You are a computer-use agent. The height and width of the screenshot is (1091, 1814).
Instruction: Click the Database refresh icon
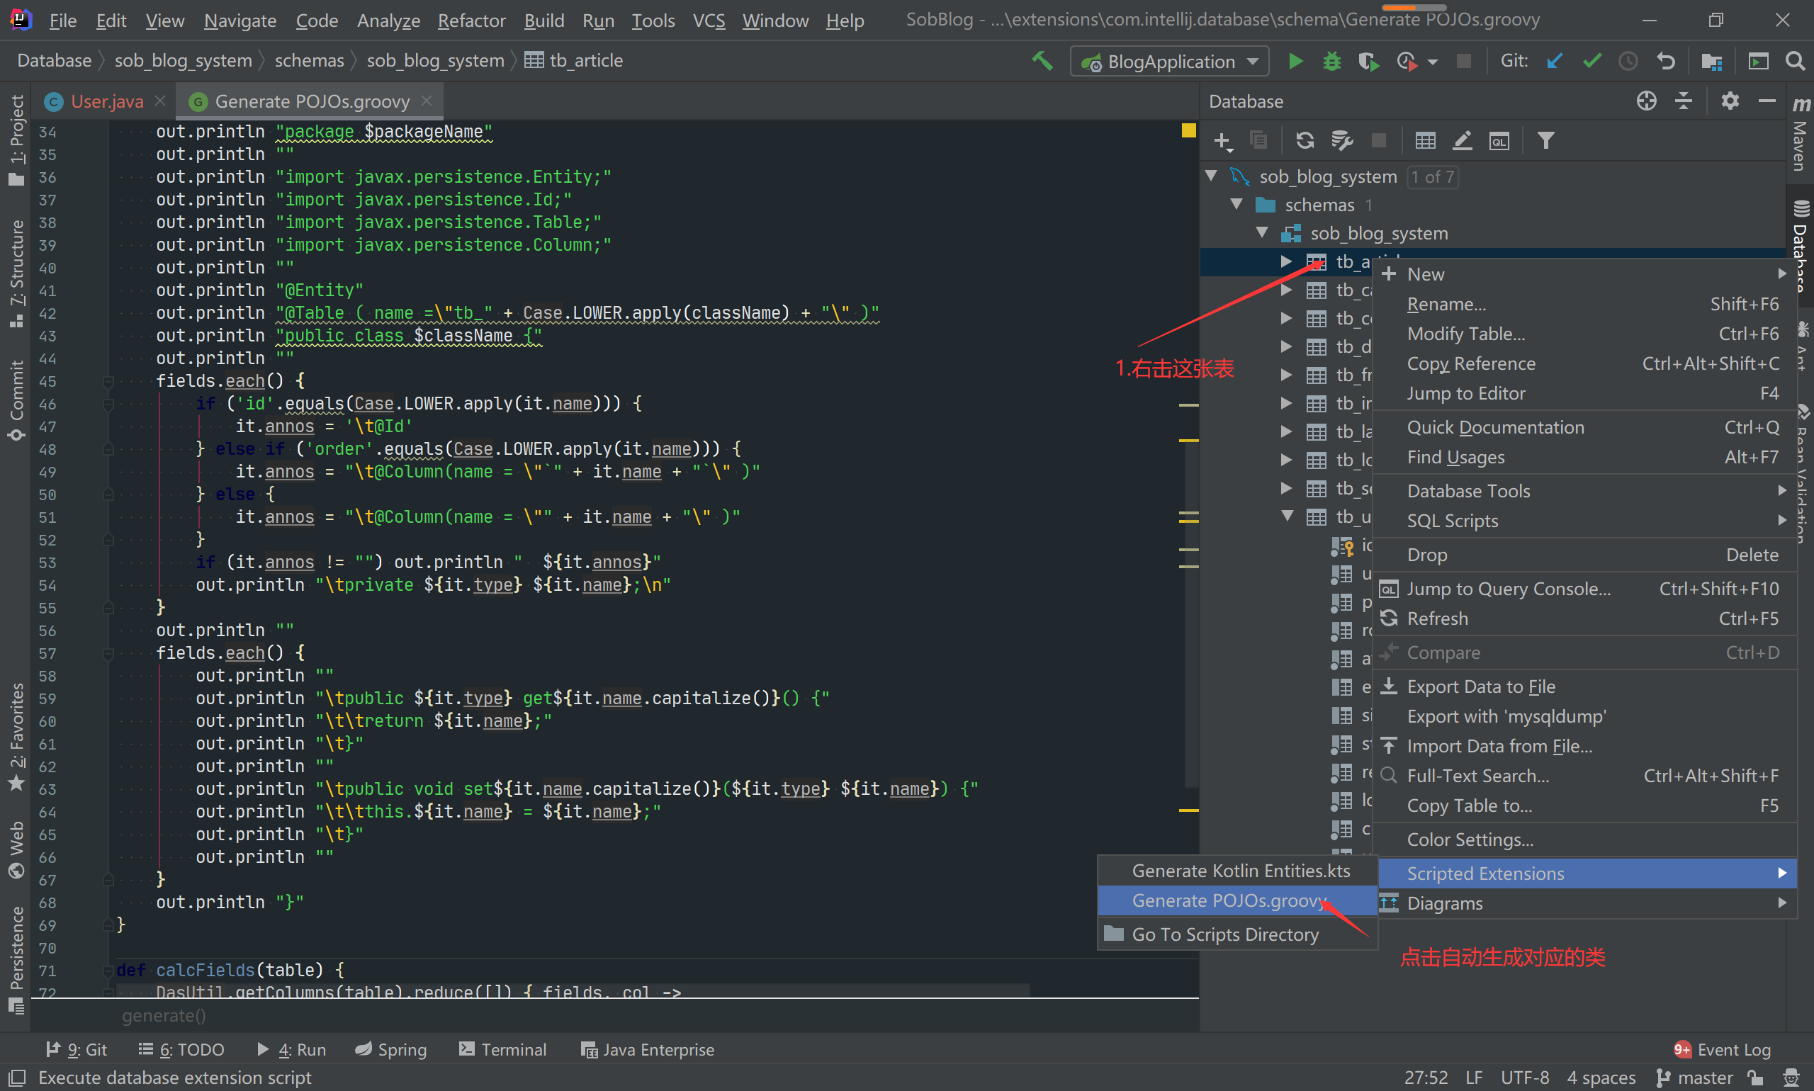tap(1305, 140)
